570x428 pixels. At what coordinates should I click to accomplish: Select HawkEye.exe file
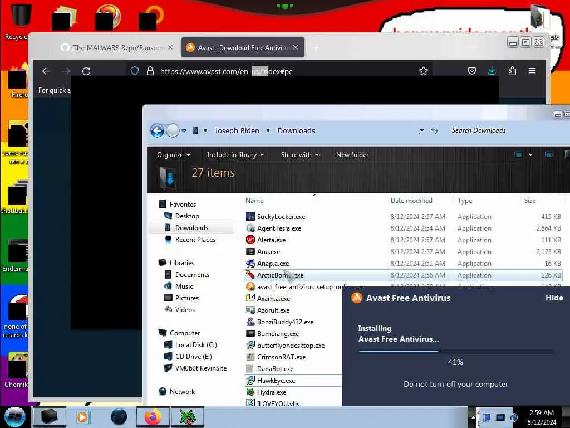tap(276, 381)
